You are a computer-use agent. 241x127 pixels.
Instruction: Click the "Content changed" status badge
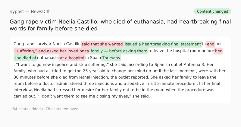pos(213,11)
